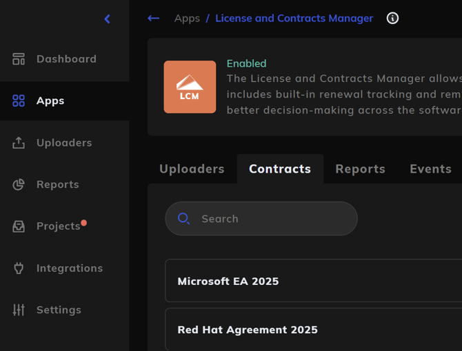Switch to the Events tab
This screenshot has width=462, height=351.
click(430, 169)
